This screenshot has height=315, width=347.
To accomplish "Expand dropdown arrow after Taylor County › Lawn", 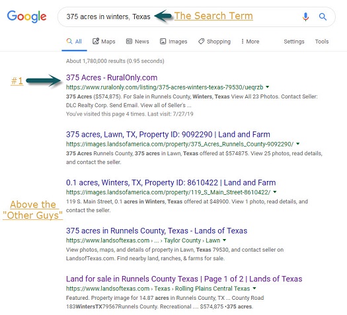I will pos(225,240).
